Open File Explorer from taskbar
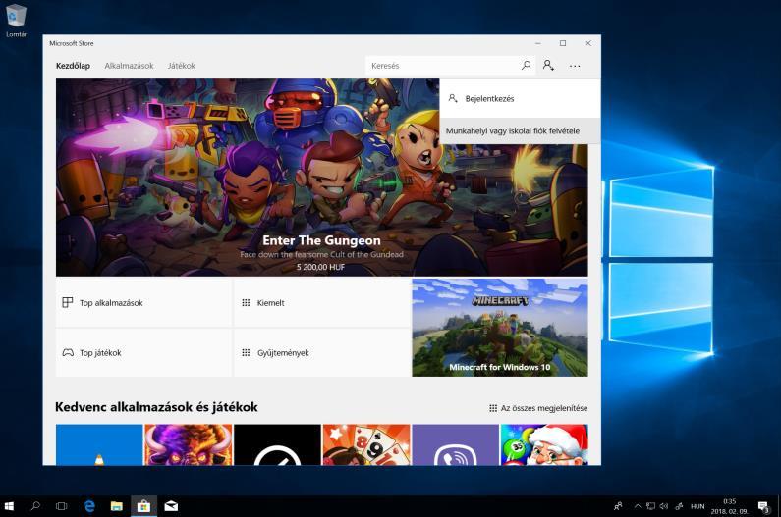This screenshot has height=517, width=781. 117,506
